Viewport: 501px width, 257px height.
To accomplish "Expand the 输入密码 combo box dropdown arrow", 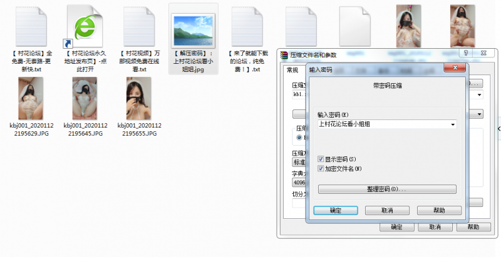I will point(452,124).
